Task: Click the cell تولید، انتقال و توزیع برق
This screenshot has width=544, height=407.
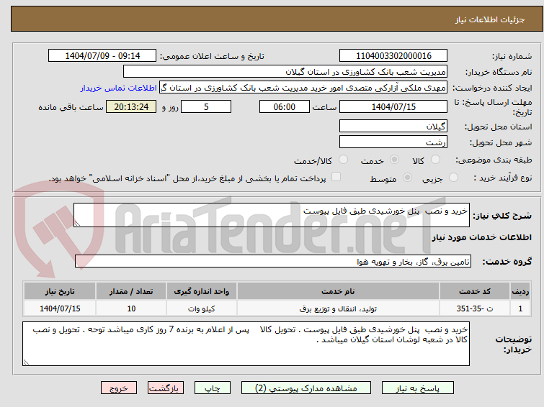Action: click(338, 308)
